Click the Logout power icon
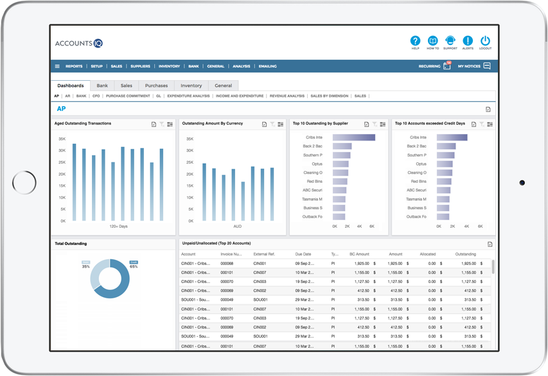Image resolution: width=548 pixels, height=376 pixels. [x=485, y=41]
